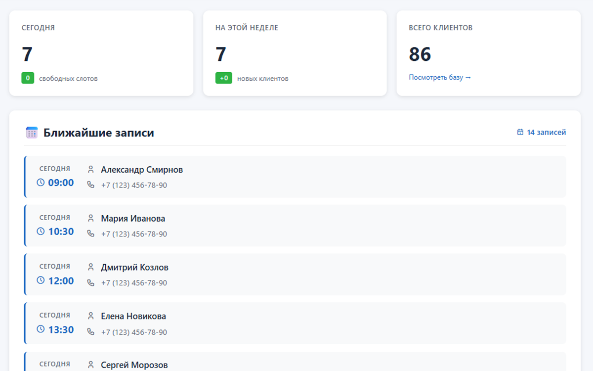Select the Всего клиентов count 86
593x371 pixels.
[x=420, y=54]
